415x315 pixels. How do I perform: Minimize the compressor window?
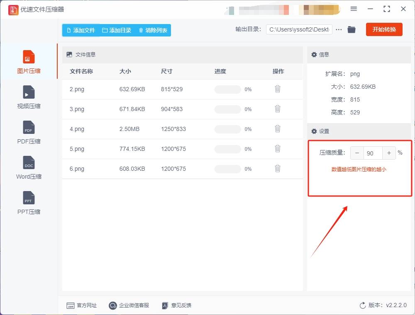[x=370, y=9]
